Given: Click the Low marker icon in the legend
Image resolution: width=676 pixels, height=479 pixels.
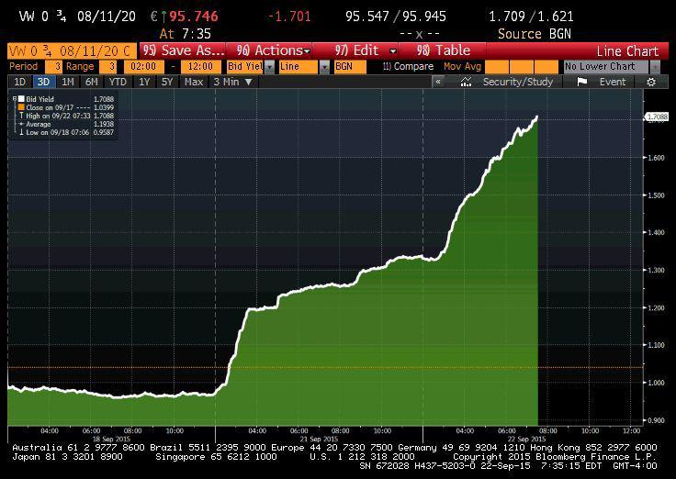Looking at the screenshot, I should coord(20,133).
